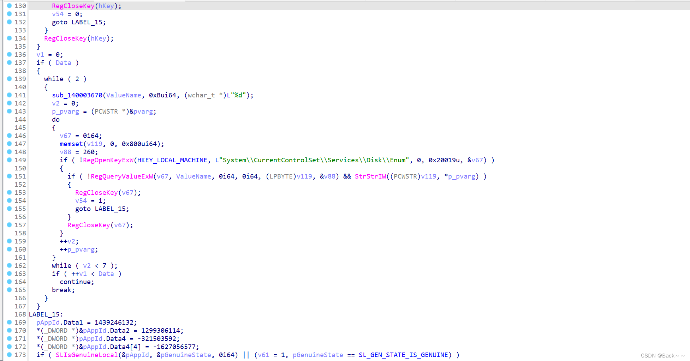Click hKey argument on line 134
This screenshot has height=361, width=690.
coord(98,38)
